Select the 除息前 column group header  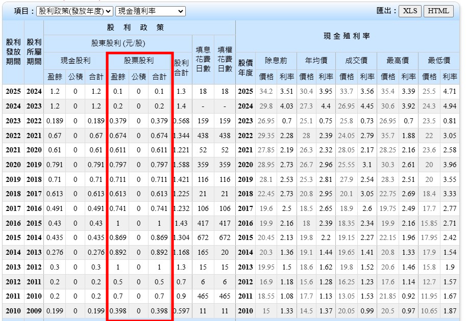276,61
